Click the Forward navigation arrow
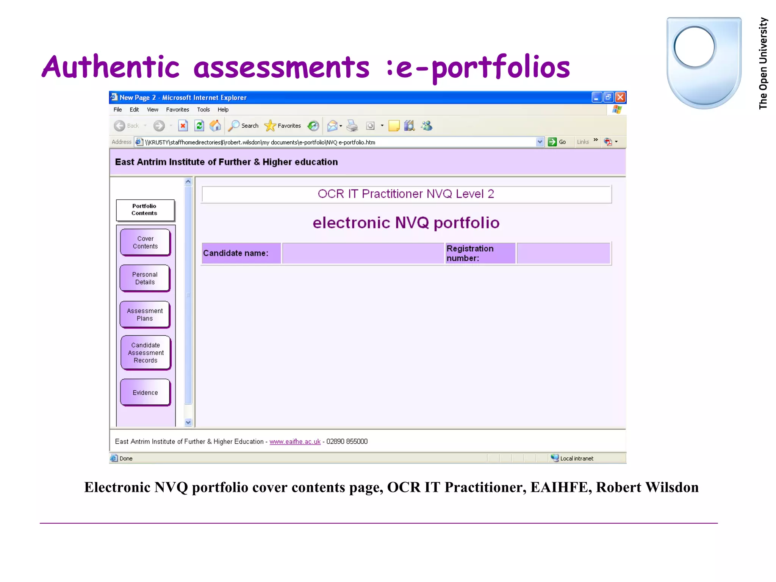 (x=159, y=126)
